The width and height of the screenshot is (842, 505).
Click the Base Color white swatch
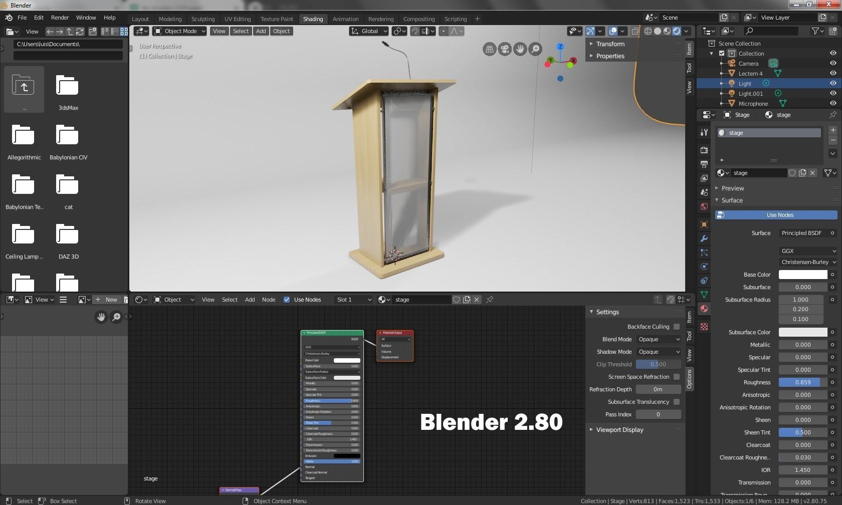[803, 275]
